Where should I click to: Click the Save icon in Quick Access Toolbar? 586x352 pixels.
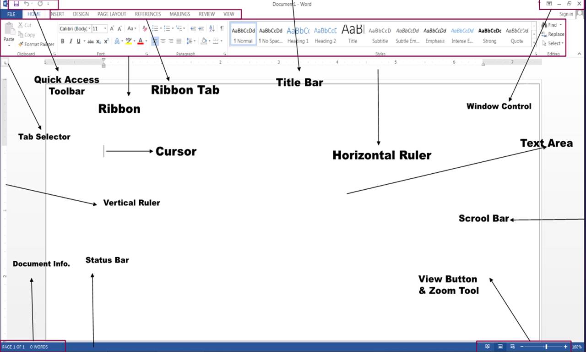pos(15,4)
